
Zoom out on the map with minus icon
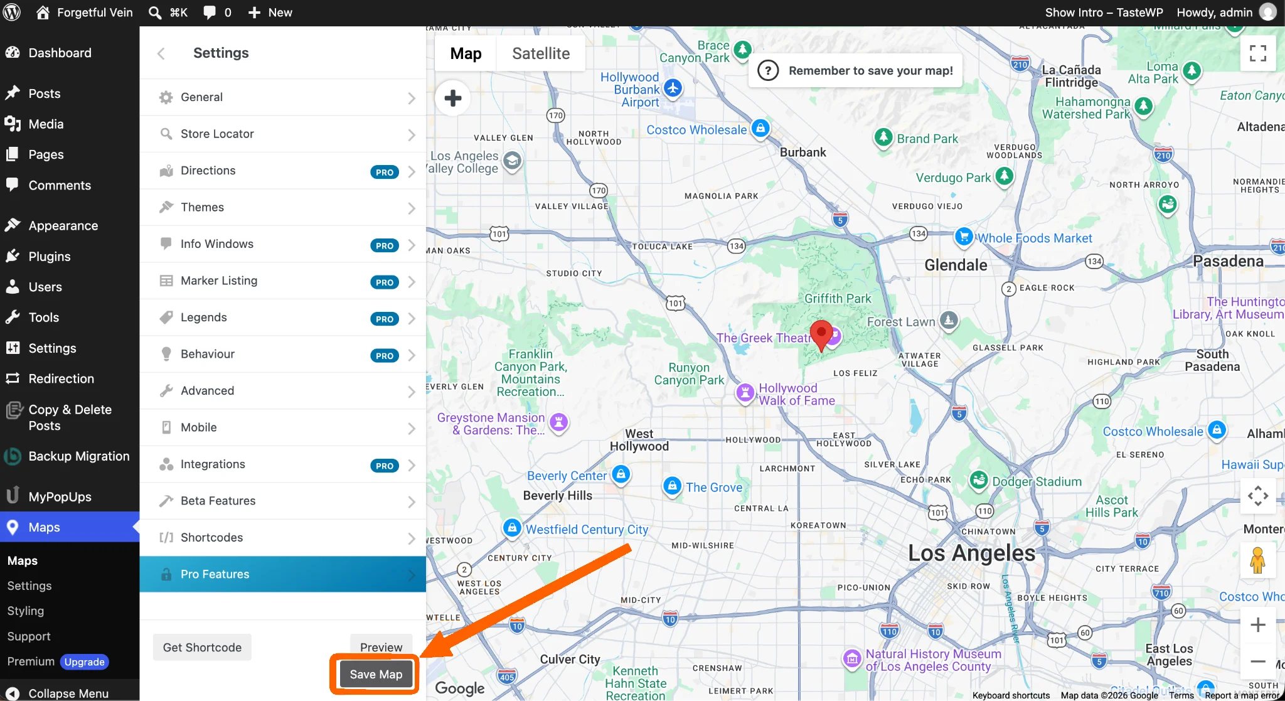[x=1257, y=661]
